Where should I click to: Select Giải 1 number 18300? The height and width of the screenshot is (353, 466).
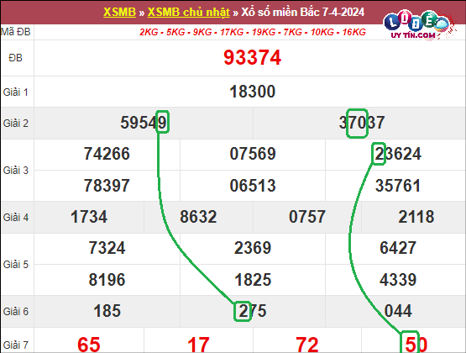253,92
